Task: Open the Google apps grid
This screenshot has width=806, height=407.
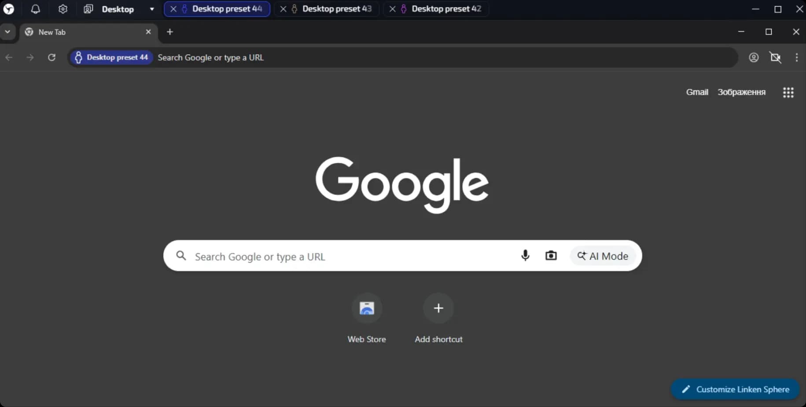Action: (x=788, y=92)
